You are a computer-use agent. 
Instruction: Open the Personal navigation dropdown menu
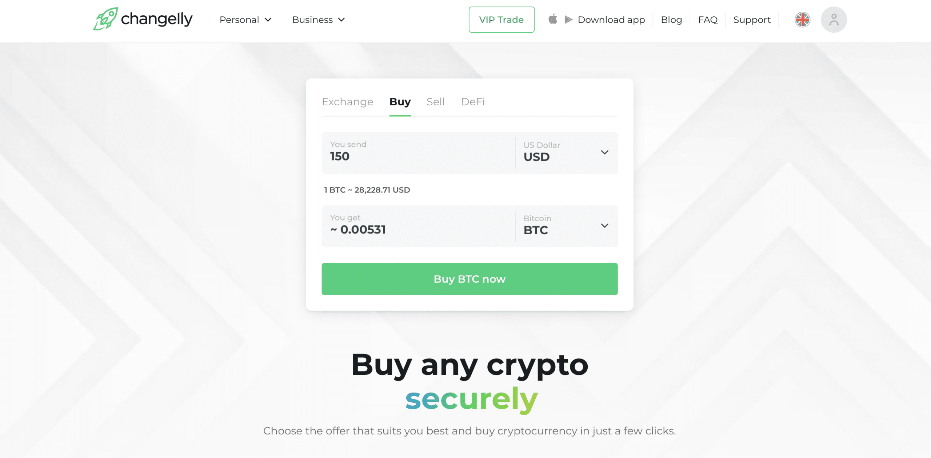(245, 20)
